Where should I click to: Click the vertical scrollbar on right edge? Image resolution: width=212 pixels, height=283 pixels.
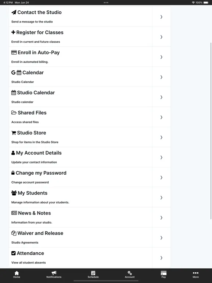[211, 131]
